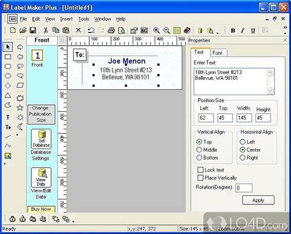Click the View Data button
This screenshot has width=291, height=234.
(41, 177)
